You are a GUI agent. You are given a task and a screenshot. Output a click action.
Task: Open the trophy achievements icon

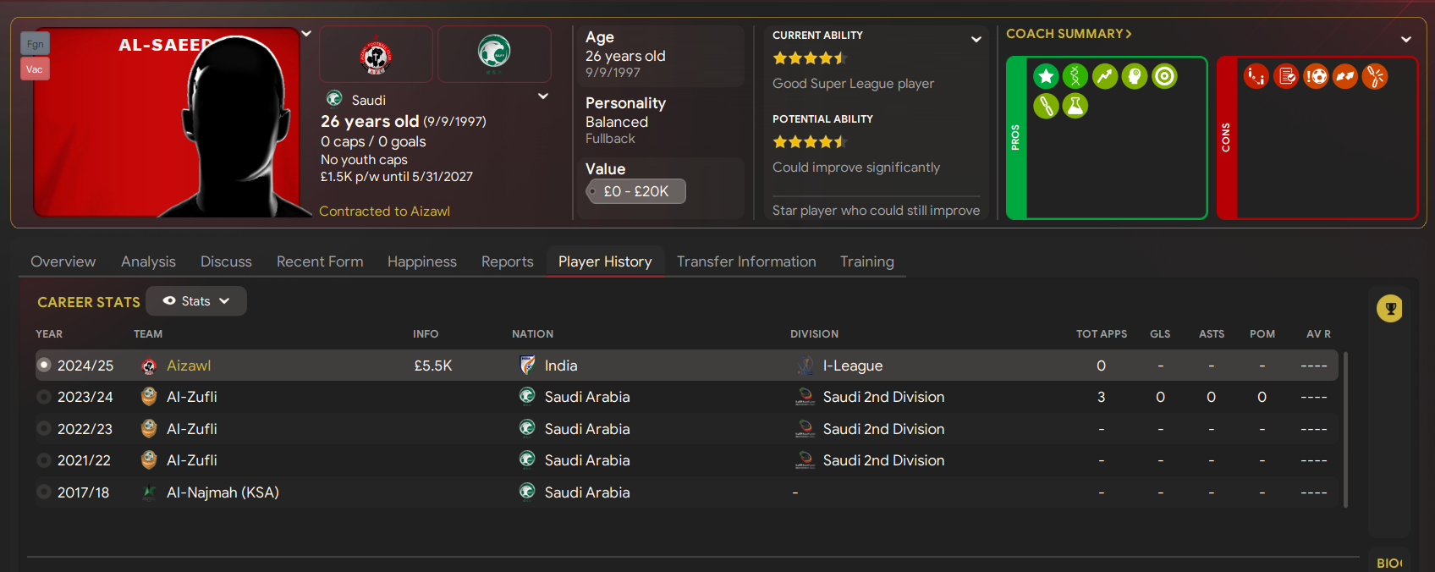(1389, 309)
